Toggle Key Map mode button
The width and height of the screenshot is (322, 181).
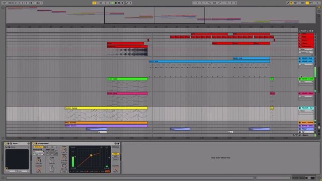tap(296, 3)
